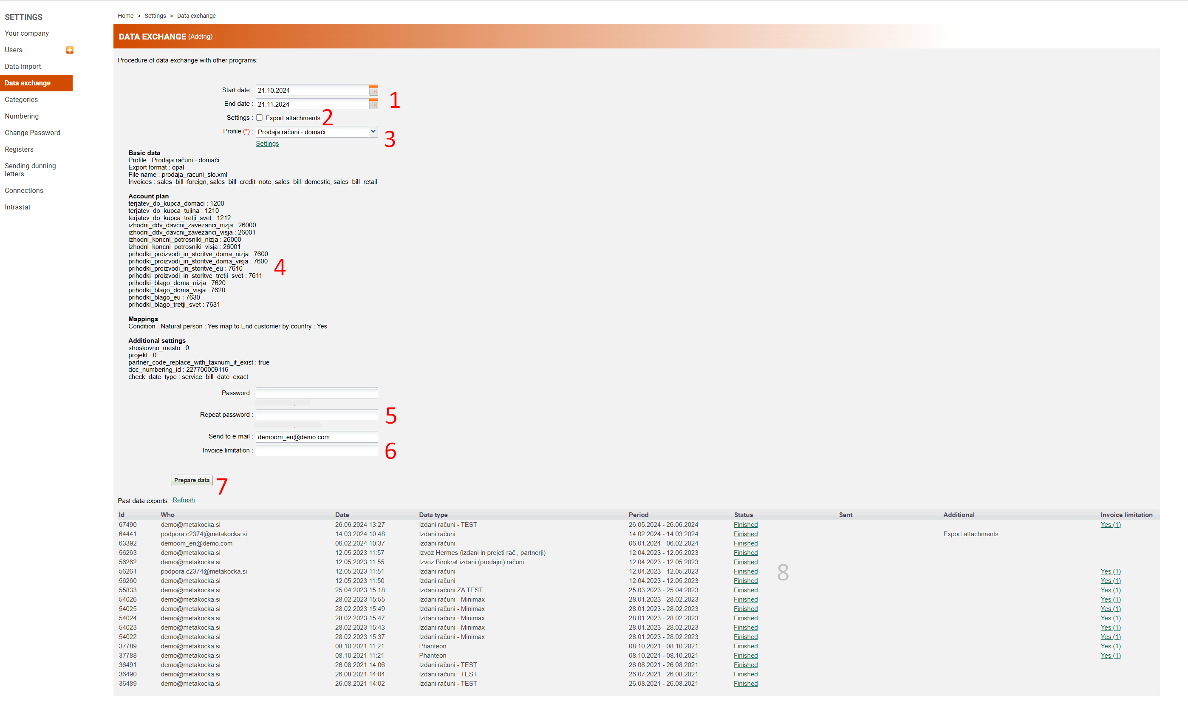This screenshot has height=704, width=1188.
Task: Open the End date calendar picker
Action: (373, 104)
